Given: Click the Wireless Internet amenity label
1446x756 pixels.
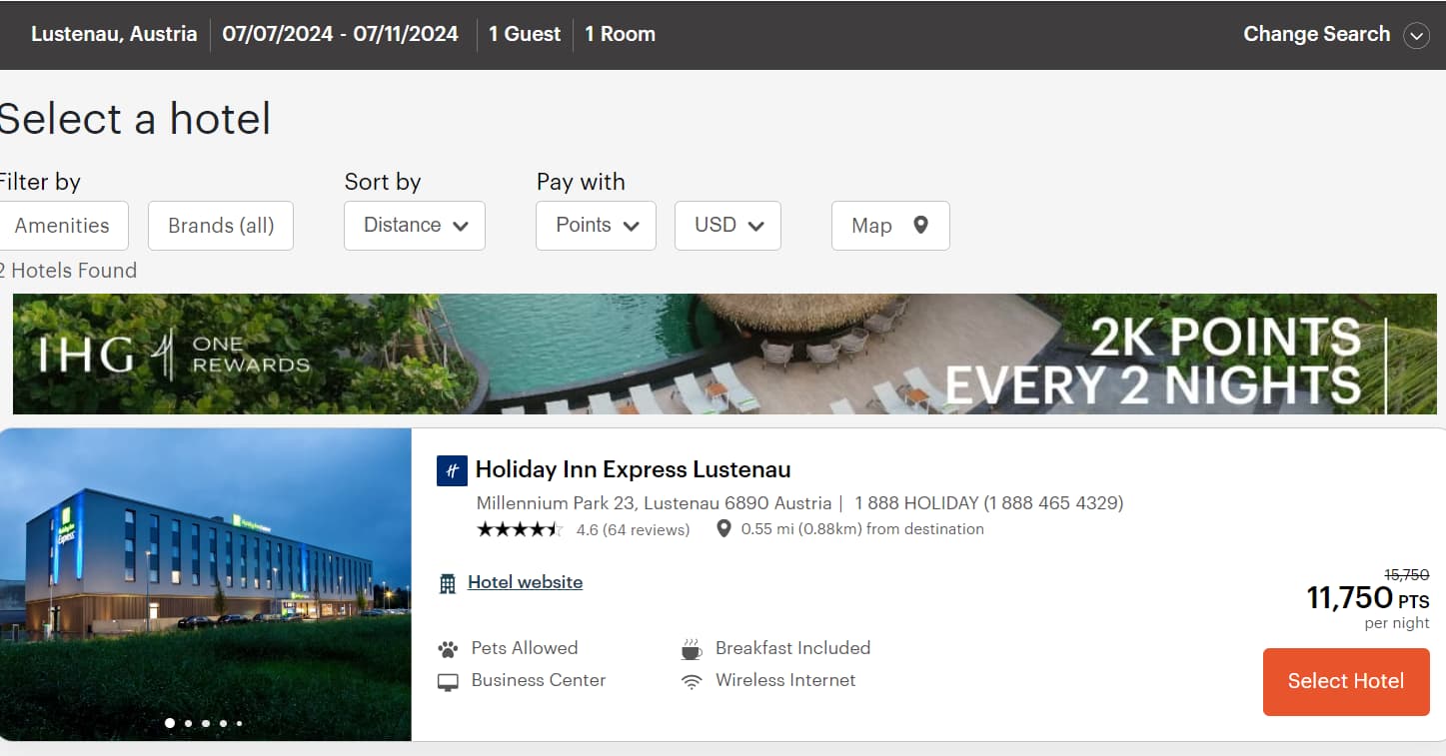Looking at the screenshot, I should (x=785, y=680).
